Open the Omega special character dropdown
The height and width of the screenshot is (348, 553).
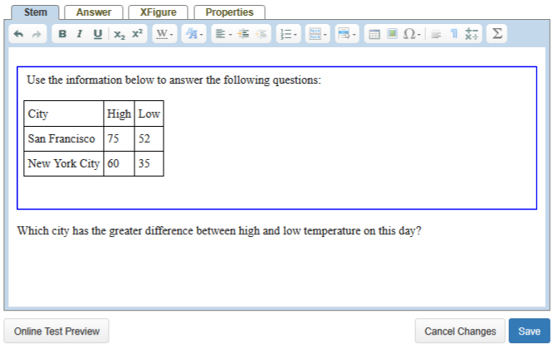pos(413,34)
